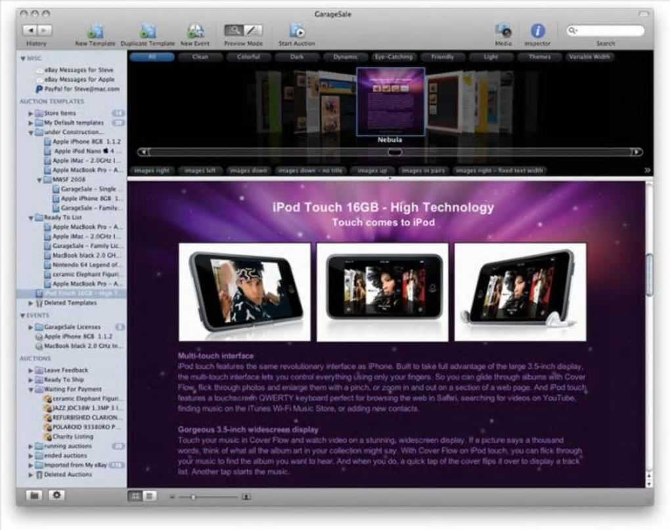670x530 pixels.
Task: Click the Duplicate Template icon
Action: [148, 31]
